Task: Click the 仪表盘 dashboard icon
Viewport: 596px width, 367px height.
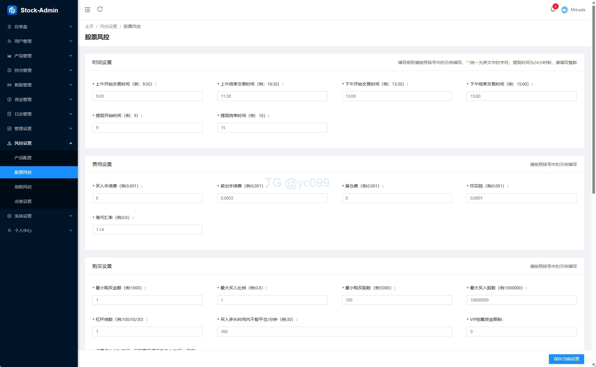Action: tap(9, 27)
